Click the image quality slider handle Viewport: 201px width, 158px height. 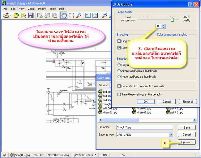coord(173,19)
